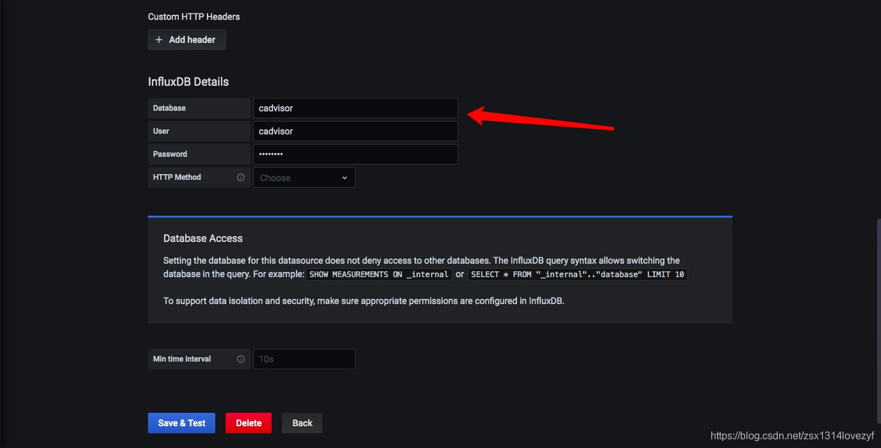Click the Database input field
Screen dimensions: 881x448
tap(356, 108)
